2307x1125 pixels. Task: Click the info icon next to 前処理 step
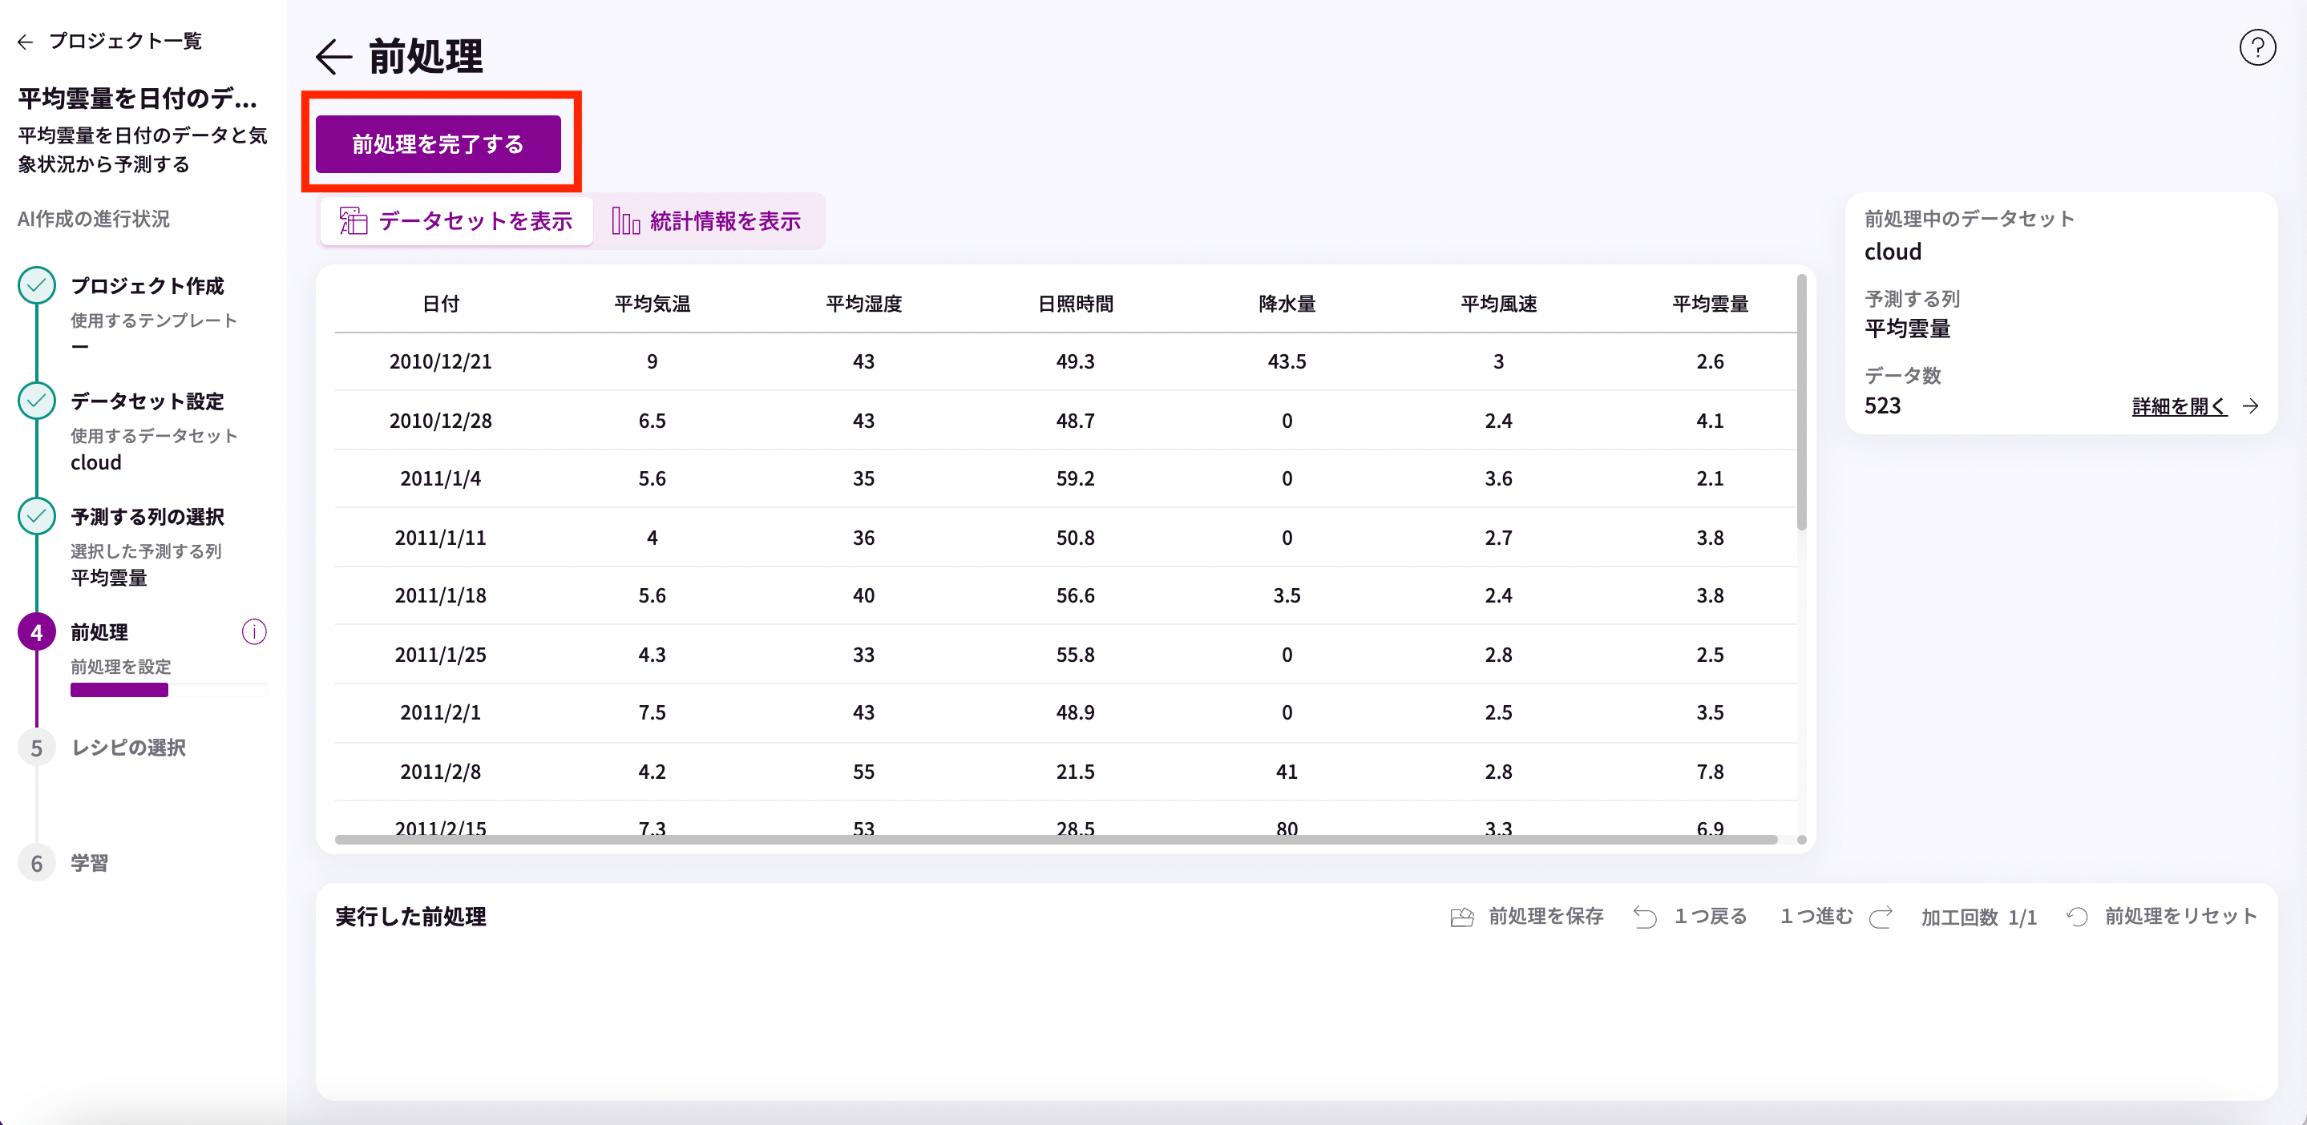click(x=254, y=632)
